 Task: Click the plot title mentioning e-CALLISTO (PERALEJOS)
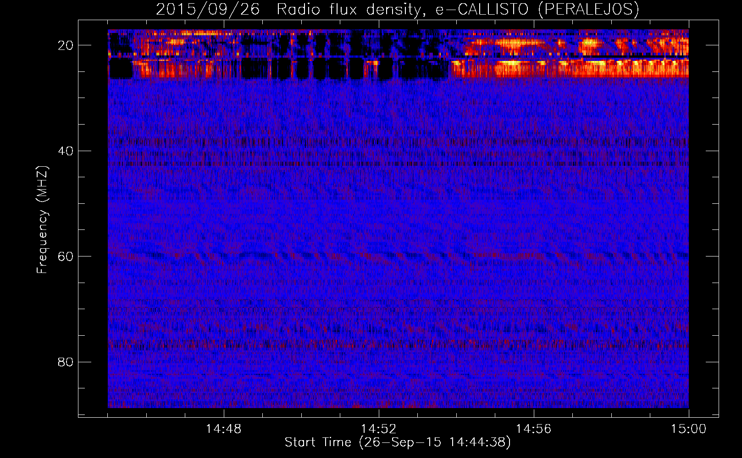(397, 10)
